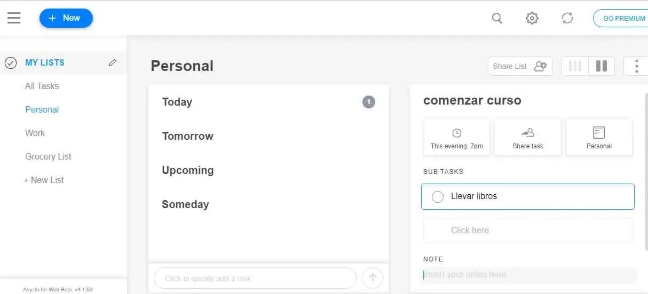Viewport: 648px width, 294px height.
Task: Open the Grocery List
Action: pos(48,156)
